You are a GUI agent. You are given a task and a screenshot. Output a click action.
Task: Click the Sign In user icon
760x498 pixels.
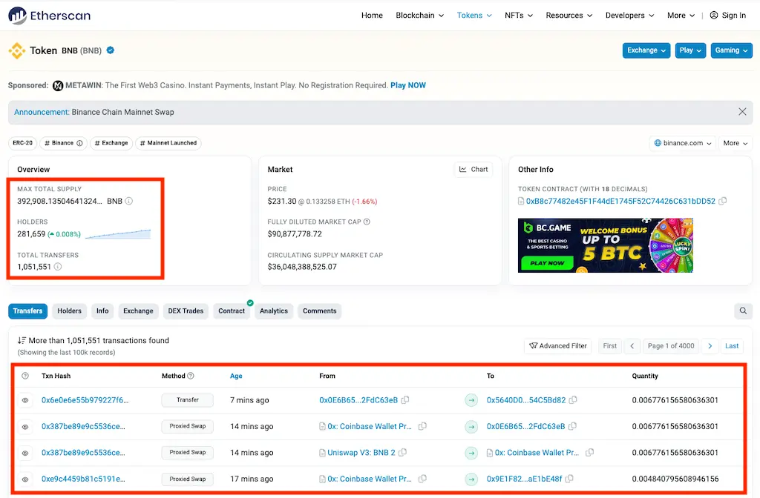click(714, 16)
